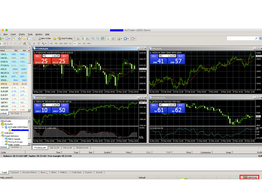This screenshot has width=262, height=196.
Task: Open the Strategy Tester icon
Action: pos(33,39)
